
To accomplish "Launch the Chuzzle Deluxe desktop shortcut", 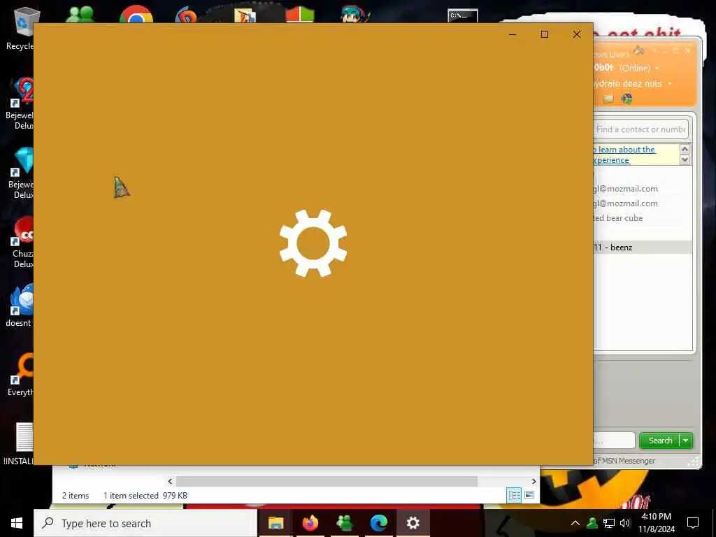I will (x=22, y=242).
